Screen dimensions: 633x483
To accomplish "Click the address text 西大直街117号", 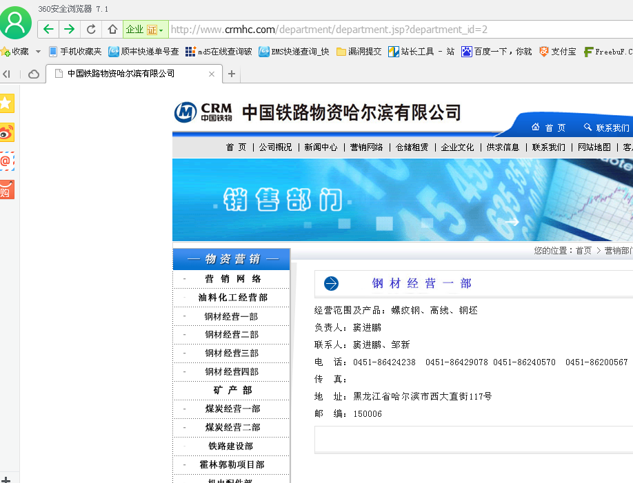I will pos(461,397).
